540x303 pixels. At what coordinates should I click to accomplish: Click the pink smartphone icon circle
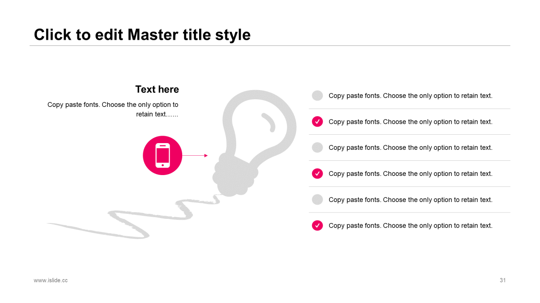(x=162, y=155)
